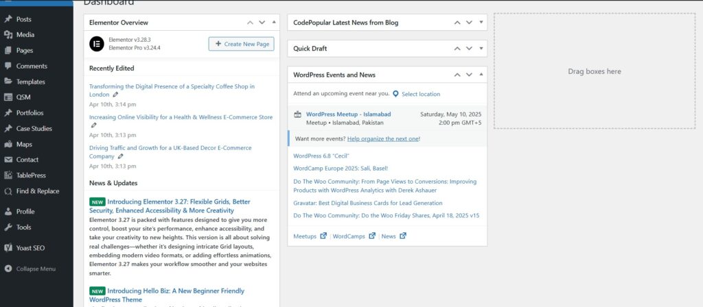Click the Create New Page button
The width and height of the screenshot is (703, 307).
(241, 44)
